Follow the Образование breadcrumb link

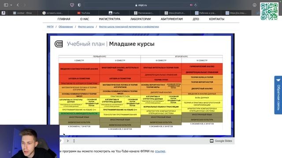tap(66, 27)
